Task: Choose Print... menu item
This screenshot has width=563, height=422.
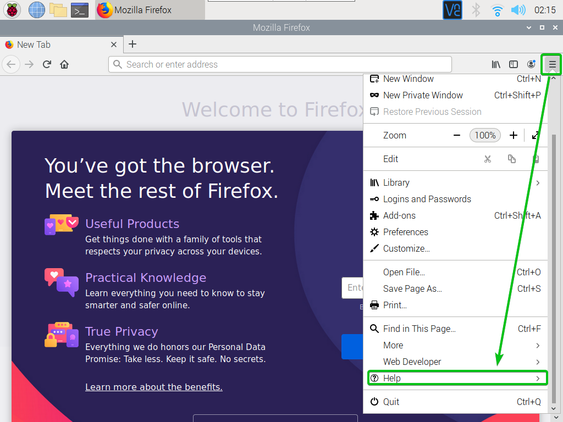Action: point(456,306)
